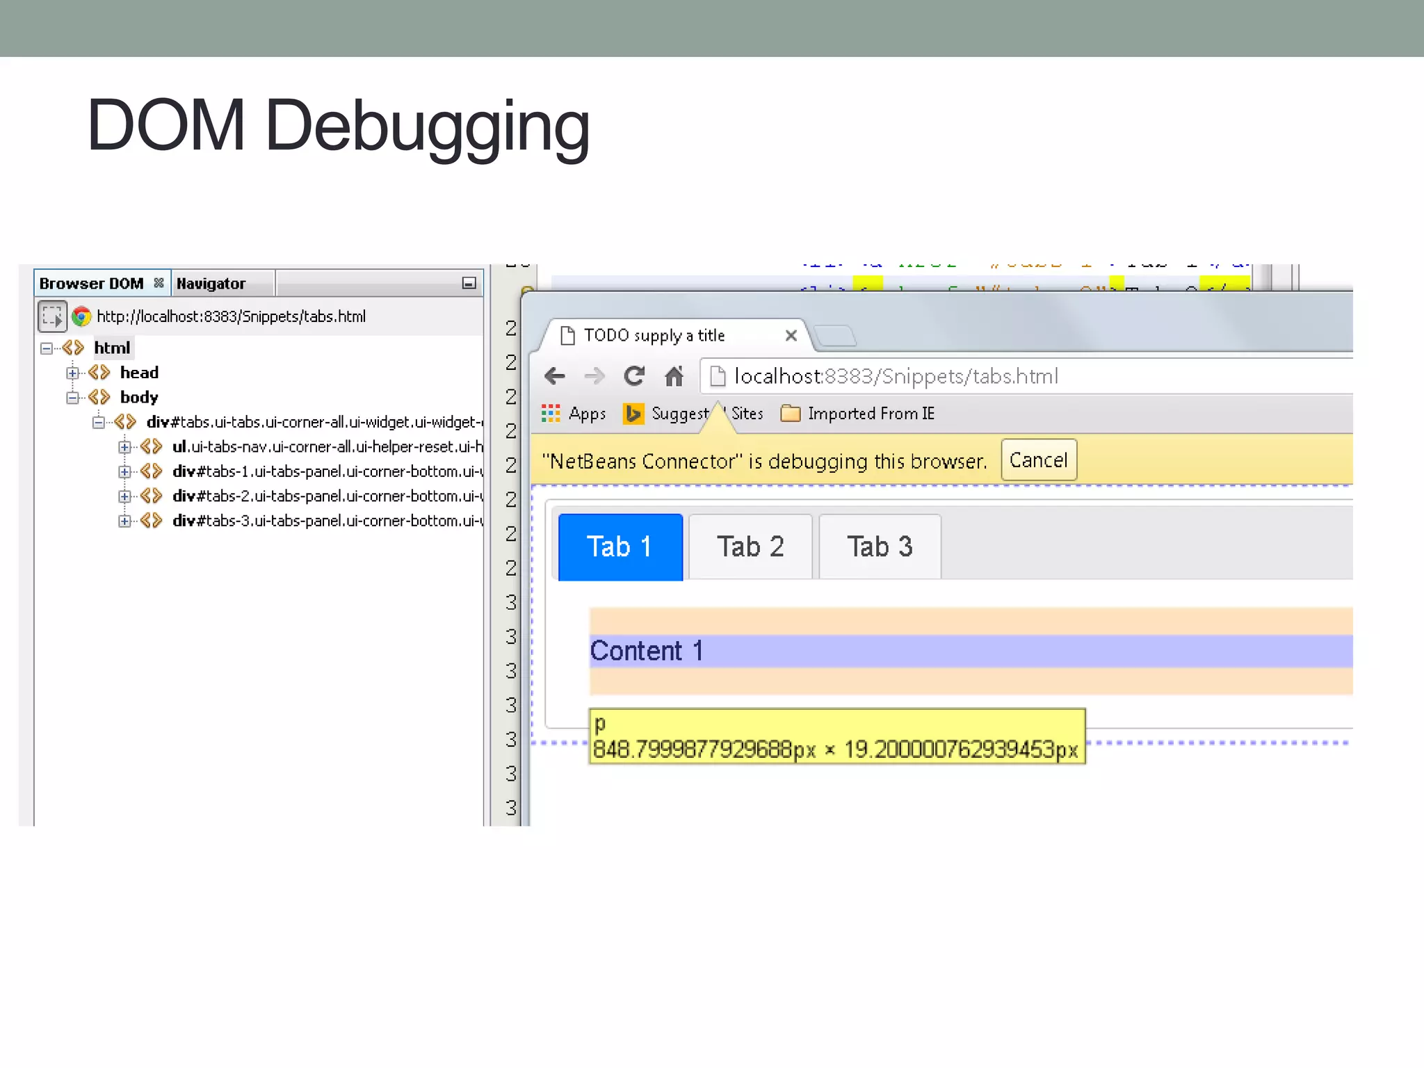Viewport: 1424px width, 1068px height.
Task: Open the Imported From IE folder icon
Action: pos(791,414)
